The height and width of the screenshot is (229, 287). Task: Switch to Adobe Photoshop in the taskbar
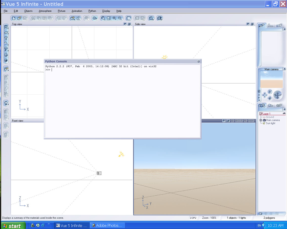click(107, 225)
